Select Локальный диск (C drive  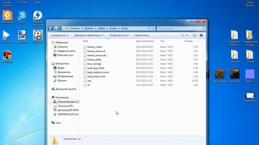point(68,102)
